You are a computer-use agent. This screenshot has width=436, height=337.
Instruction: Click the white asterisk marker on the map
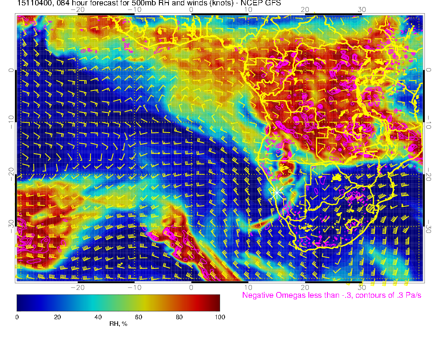pyautogui.click(x=277, y=192)
